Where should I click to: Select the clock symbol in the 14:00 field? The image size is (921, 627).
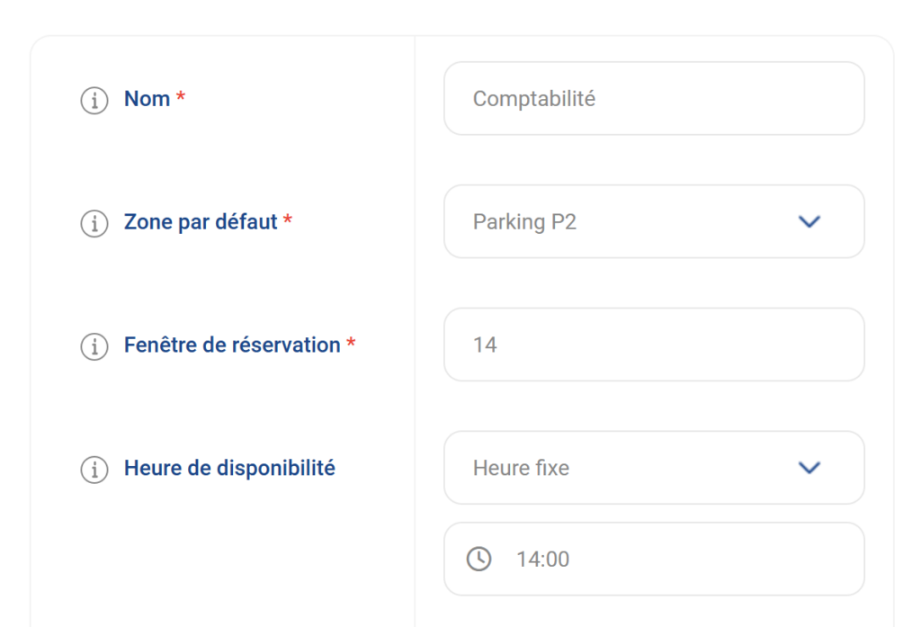[x=480, y=559]
